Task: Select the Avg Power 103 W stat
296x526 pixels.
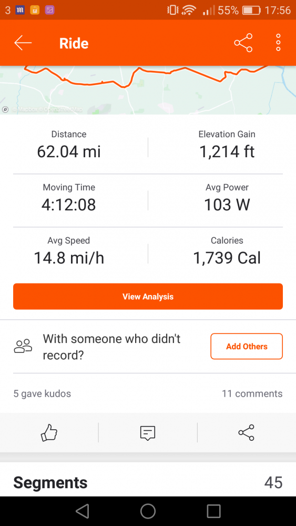Action: click(227, 198)
